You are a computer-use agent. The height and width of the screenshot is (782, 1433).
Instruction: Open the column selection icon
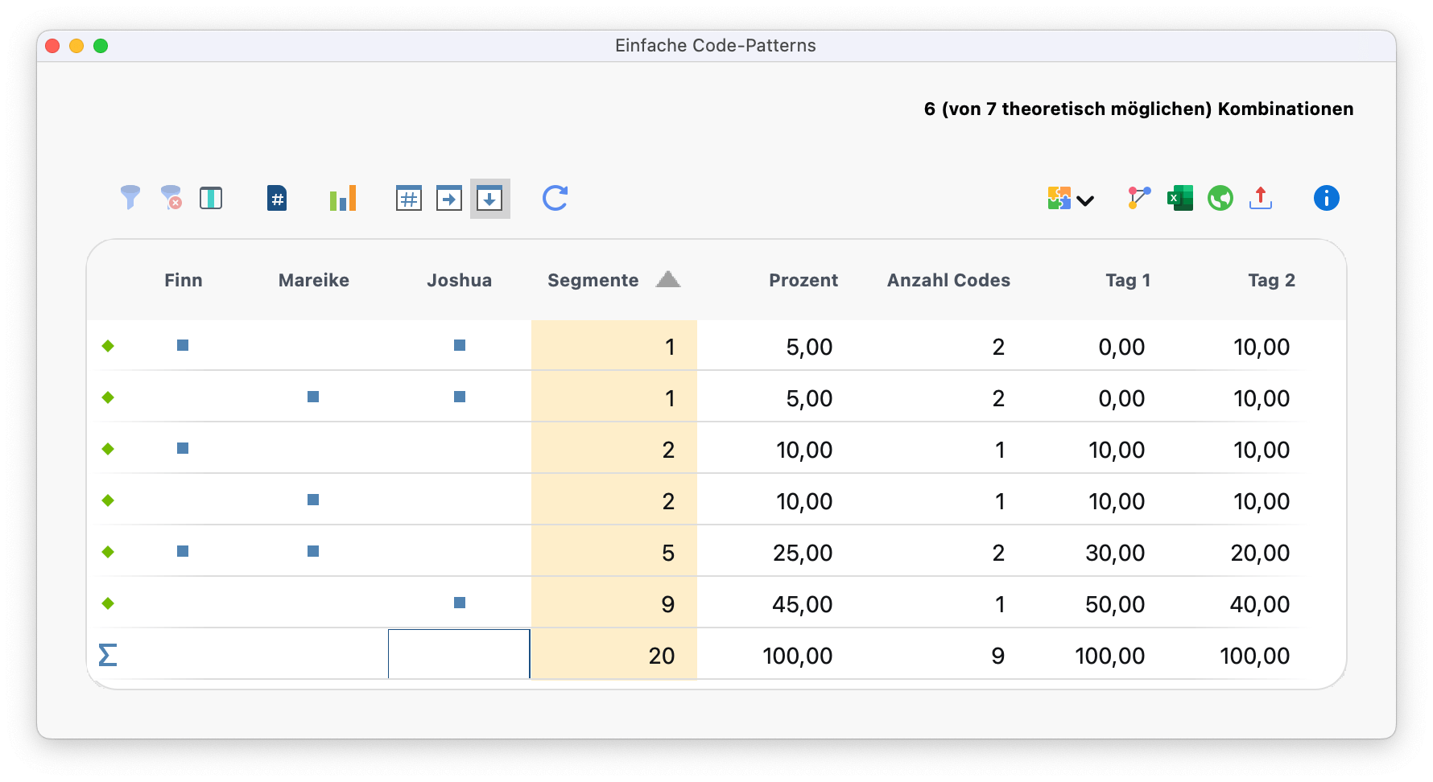pos(211,198)
